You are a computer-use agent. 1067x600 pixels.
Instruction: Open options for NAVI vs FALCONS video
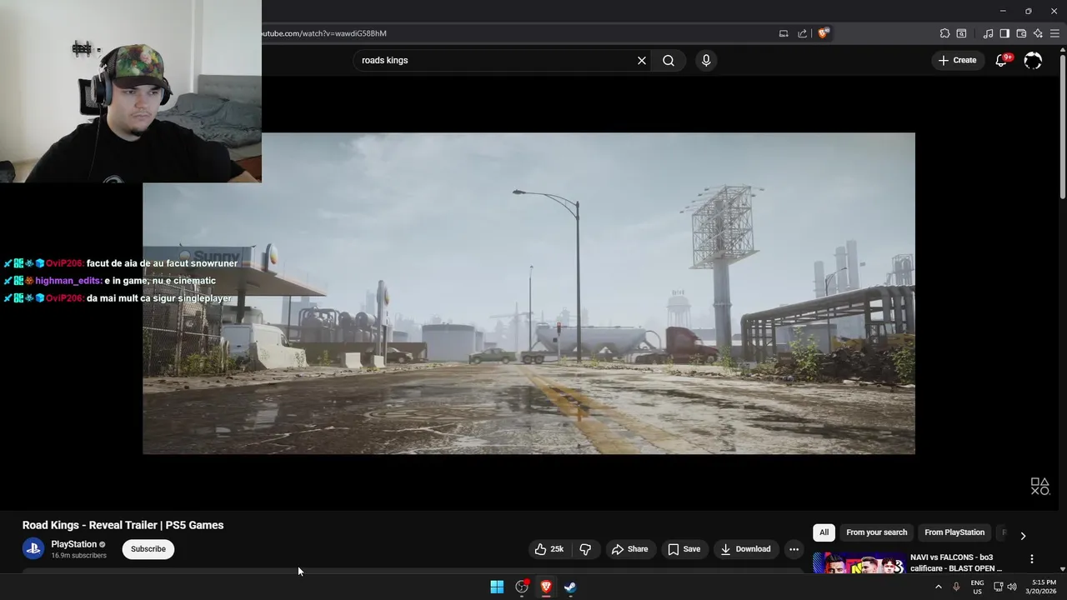1032,559
